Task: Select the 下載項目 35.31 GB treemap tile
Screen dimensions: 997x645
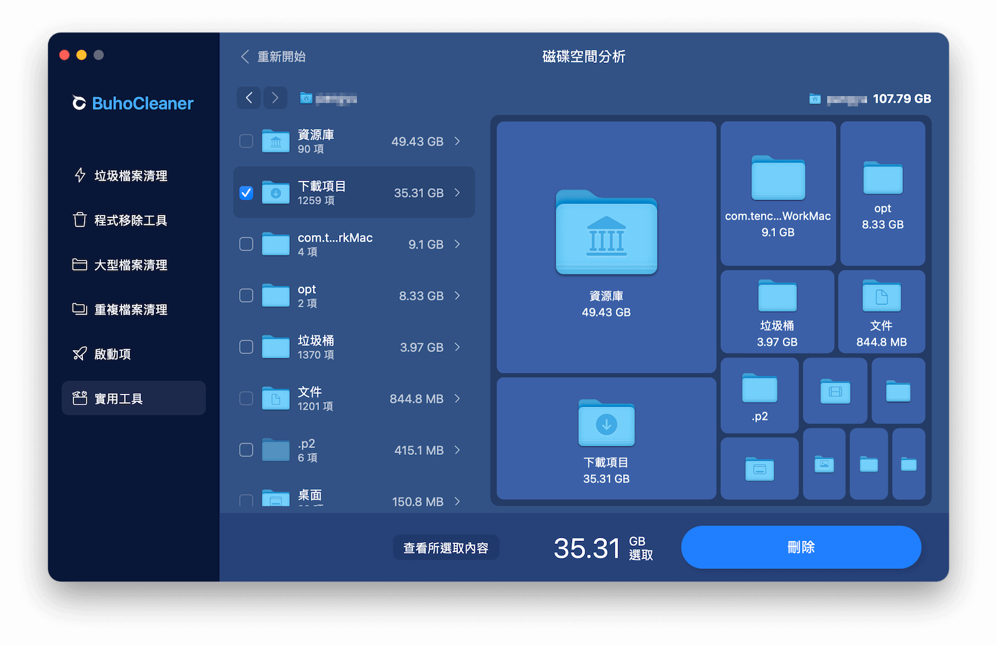Action: tap(606, 438)
